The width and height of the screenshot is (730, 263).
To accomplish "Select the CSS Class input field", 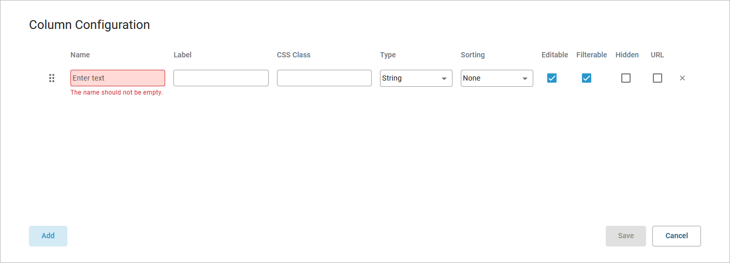I will (x=324, y=78).
